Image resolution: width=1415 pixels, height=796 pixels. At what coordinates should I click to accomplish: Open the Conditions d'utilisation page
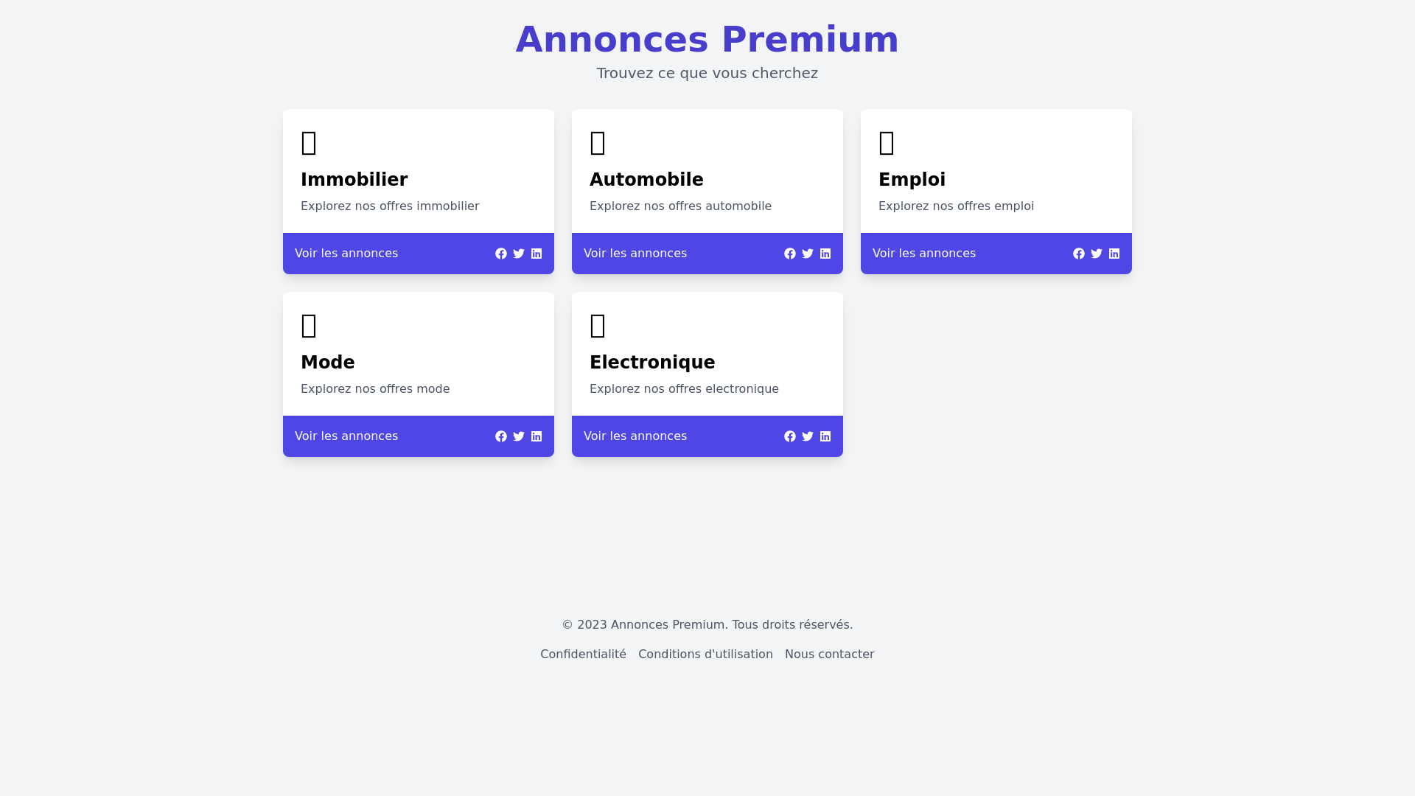(705, 654)
